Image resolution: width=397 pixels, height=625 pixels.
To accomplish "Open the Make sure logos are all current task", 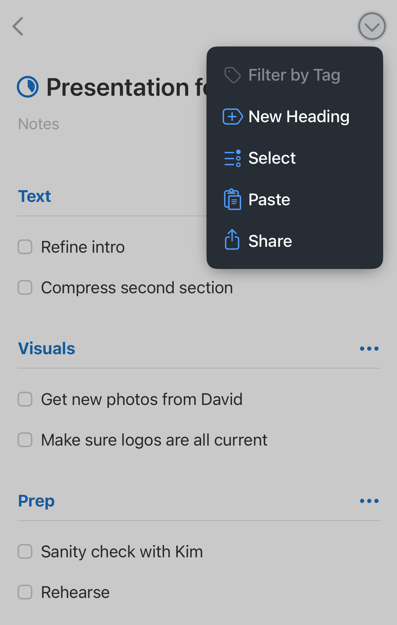I will point(154,440).
